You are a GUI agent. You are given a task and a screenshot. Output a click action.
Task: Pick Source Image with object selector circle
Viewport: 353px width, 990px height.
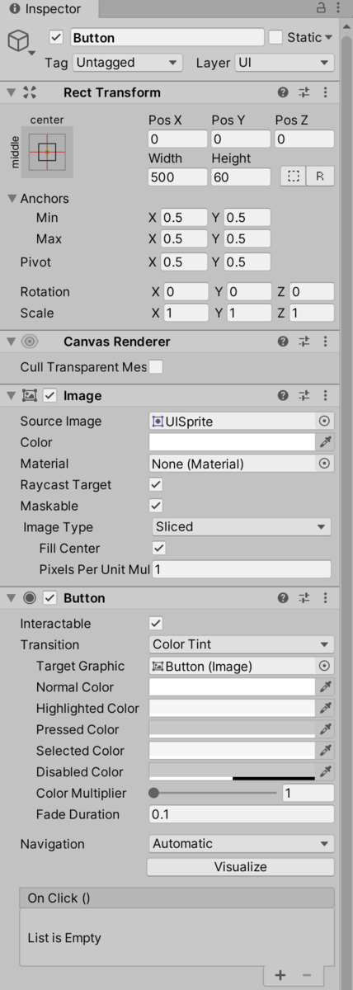point(325,421)
